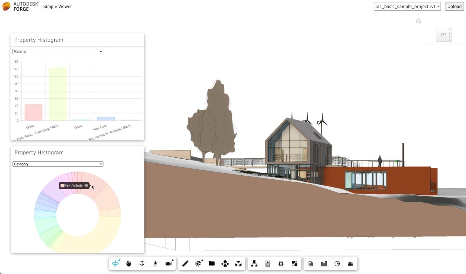The width and height of the screenshot is (466, 274).
Task: Open the Properties panel
Action: pyautogui.click(x=267, y=263)
